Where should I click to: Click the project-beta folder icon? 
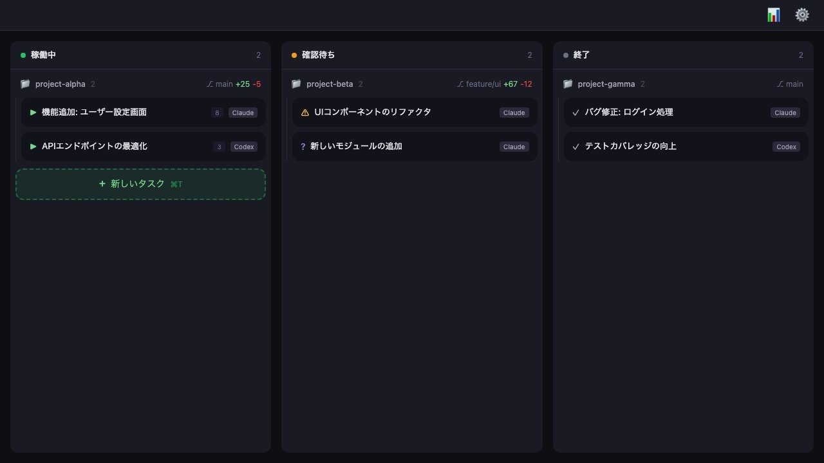[296, 84]
